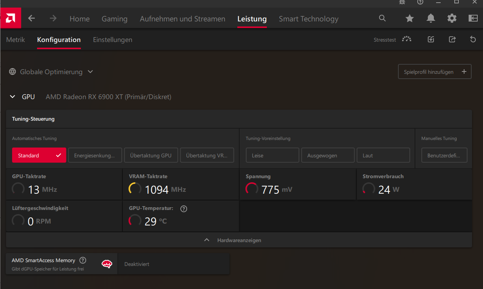The width and height of the screenshot is (483, 289).
Task: Click the globe icon beside Globale Optimierung
Action: click(x=12, y=71)
